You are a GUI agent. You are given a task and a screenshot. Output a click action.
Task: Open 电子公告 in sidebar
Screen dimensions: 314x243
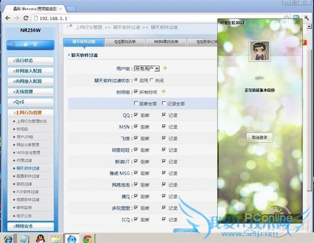tap(24, 215)
